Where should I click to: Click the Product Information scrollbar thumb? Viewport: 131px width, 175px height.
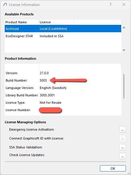(124, 86)
